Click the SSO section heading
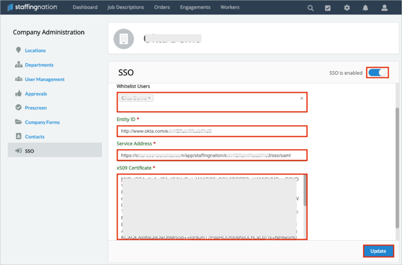402x265 pixels. tap(126, 73)
